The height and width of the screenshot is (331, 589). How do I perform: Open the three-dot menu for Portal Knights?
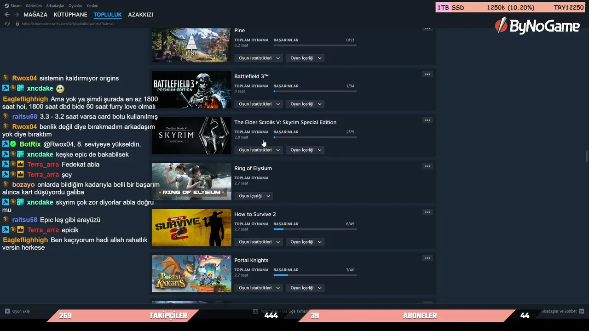point(427,258)
